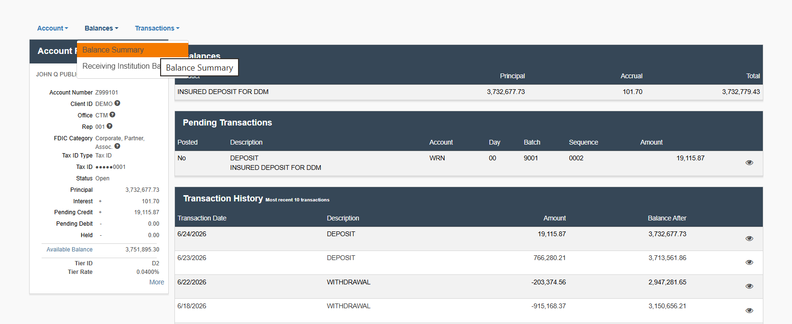View 6/18/2026 withdrawal details eye icon
Viewport: 792px width, 324px height.
click(x=749, y=311)
